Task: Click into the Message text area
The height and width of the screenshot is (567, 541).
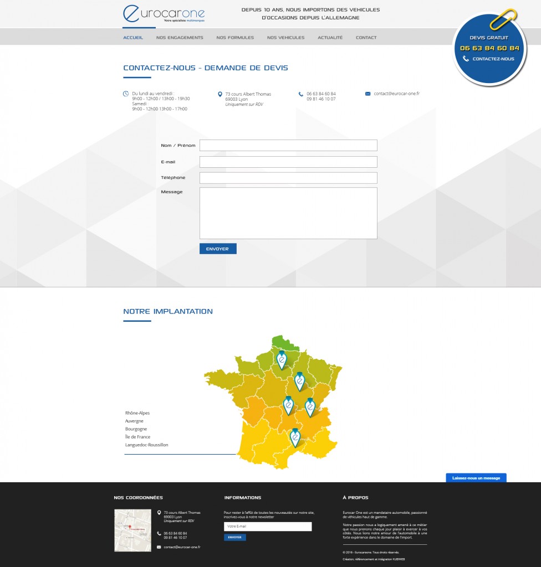Action: click(x=288, y=213)
